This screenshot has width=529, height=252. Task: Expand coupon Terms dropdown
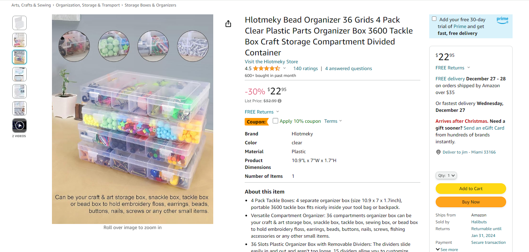pos(333,121)
